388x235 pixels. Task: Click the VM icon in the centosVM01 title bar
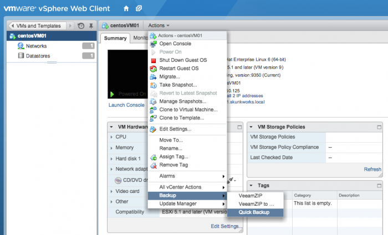tap(105, 25)
